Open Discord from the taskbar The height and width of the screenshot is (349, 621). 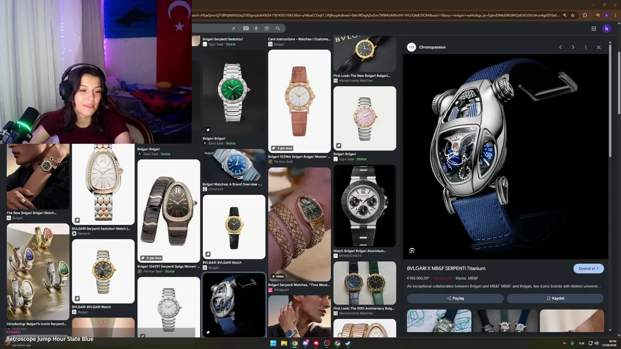tap(305, 343)
